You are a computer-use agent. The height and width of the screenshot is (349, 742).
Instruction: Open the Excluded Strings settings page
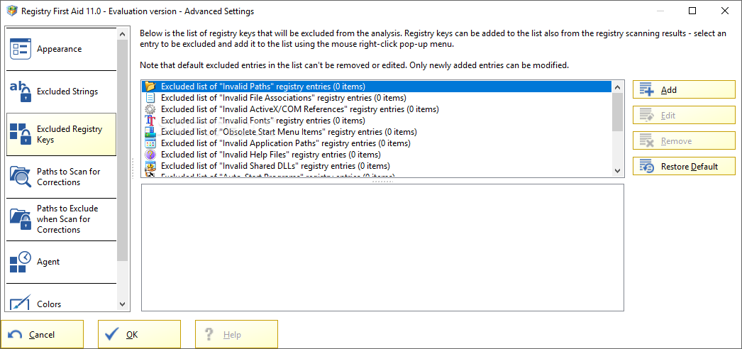point(61,92)
